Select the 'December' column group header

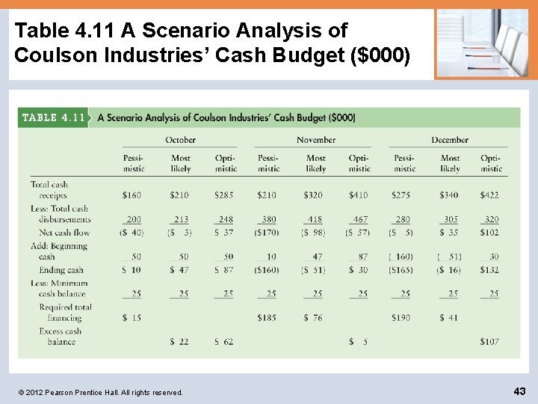click(x=450, y=140)
